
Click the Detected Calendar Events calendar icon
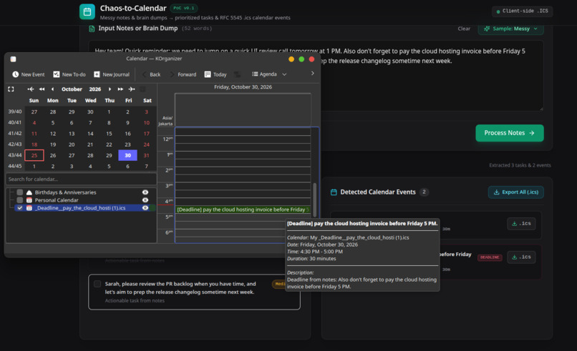coord(334,192)
